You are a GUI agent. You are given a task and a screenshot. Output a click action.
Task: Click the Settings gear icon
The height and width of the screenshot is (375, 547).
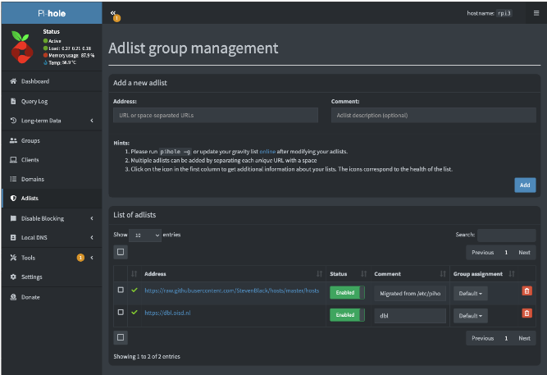point(13,277)
